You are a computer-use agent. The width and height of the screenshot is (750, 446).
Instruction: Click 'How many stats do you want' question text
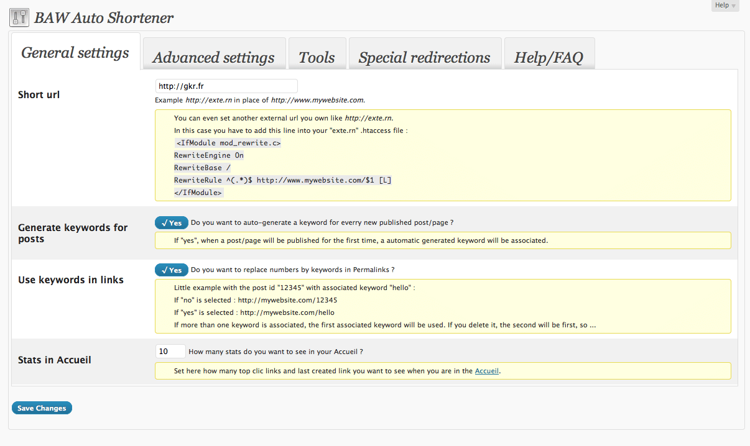[x=275, y=352]
